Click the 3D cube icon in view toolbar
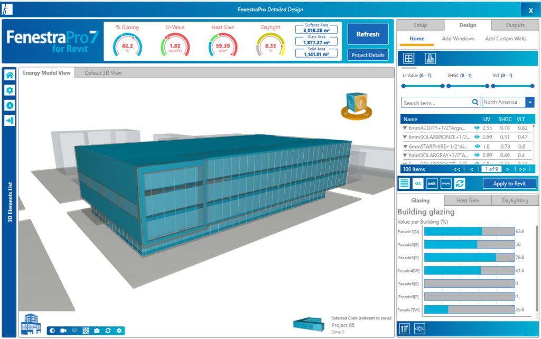Image resolution: width=541 pixels, height=339 pixels. tap(74, 331)
